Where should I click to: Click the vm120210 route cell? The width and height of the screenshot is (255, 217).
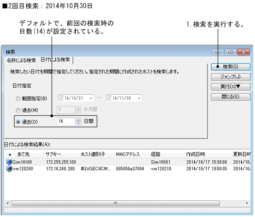coord(161,169)
